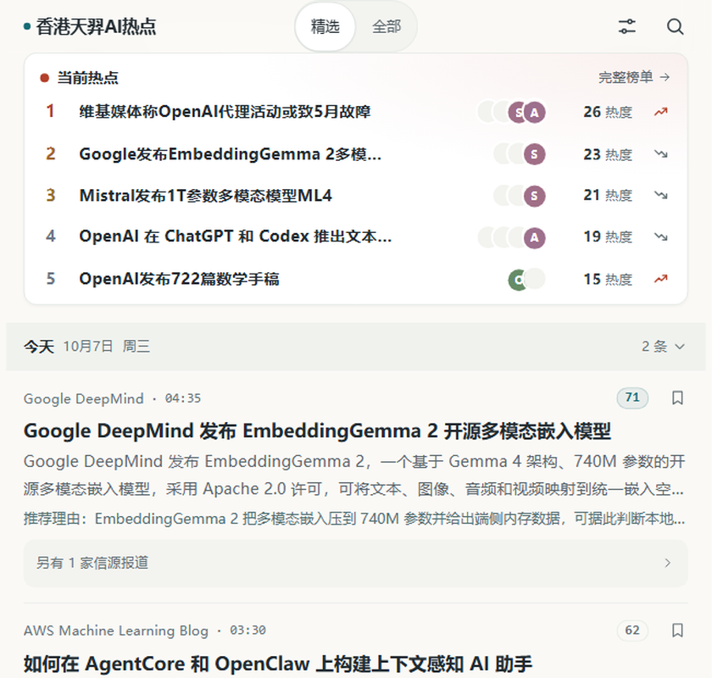The width and height of the screenshot is (712, 678).
Task: Open hot topic Google发布EmbeddingGemma 2多模…
Action: coord(231,154)
